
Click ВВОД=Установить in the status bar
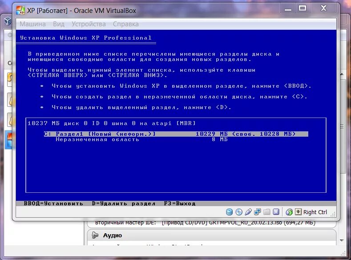point(53,203)
